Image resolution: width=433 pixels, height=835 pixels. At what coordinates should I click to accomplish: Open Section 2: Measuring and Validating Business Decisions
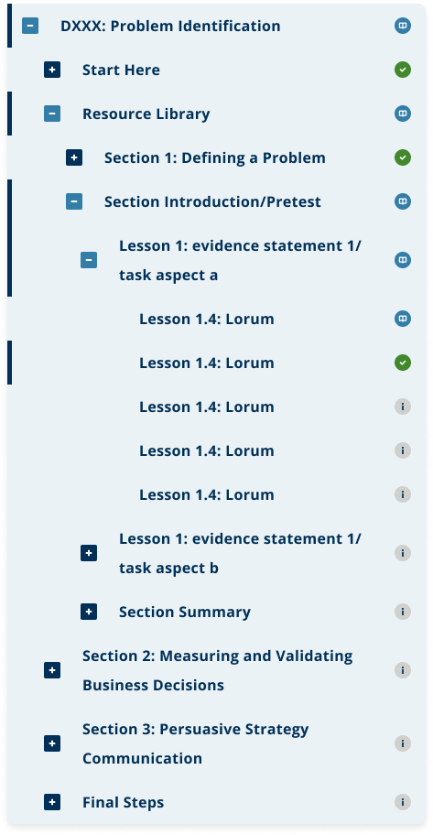[217, 670]
